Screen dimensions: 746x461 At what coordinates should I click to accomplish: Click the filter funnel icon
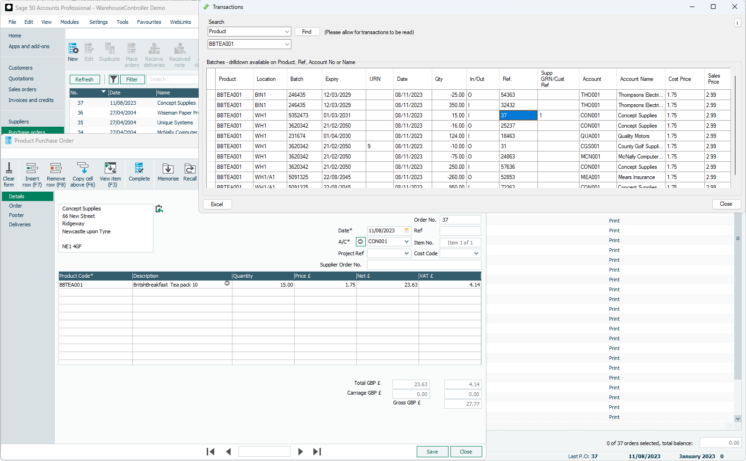114,79
